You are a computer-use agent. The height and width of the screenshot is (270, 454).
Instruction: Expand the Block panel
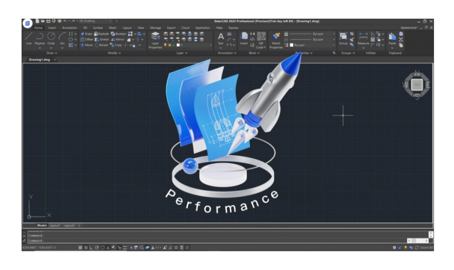pos(254,53)
